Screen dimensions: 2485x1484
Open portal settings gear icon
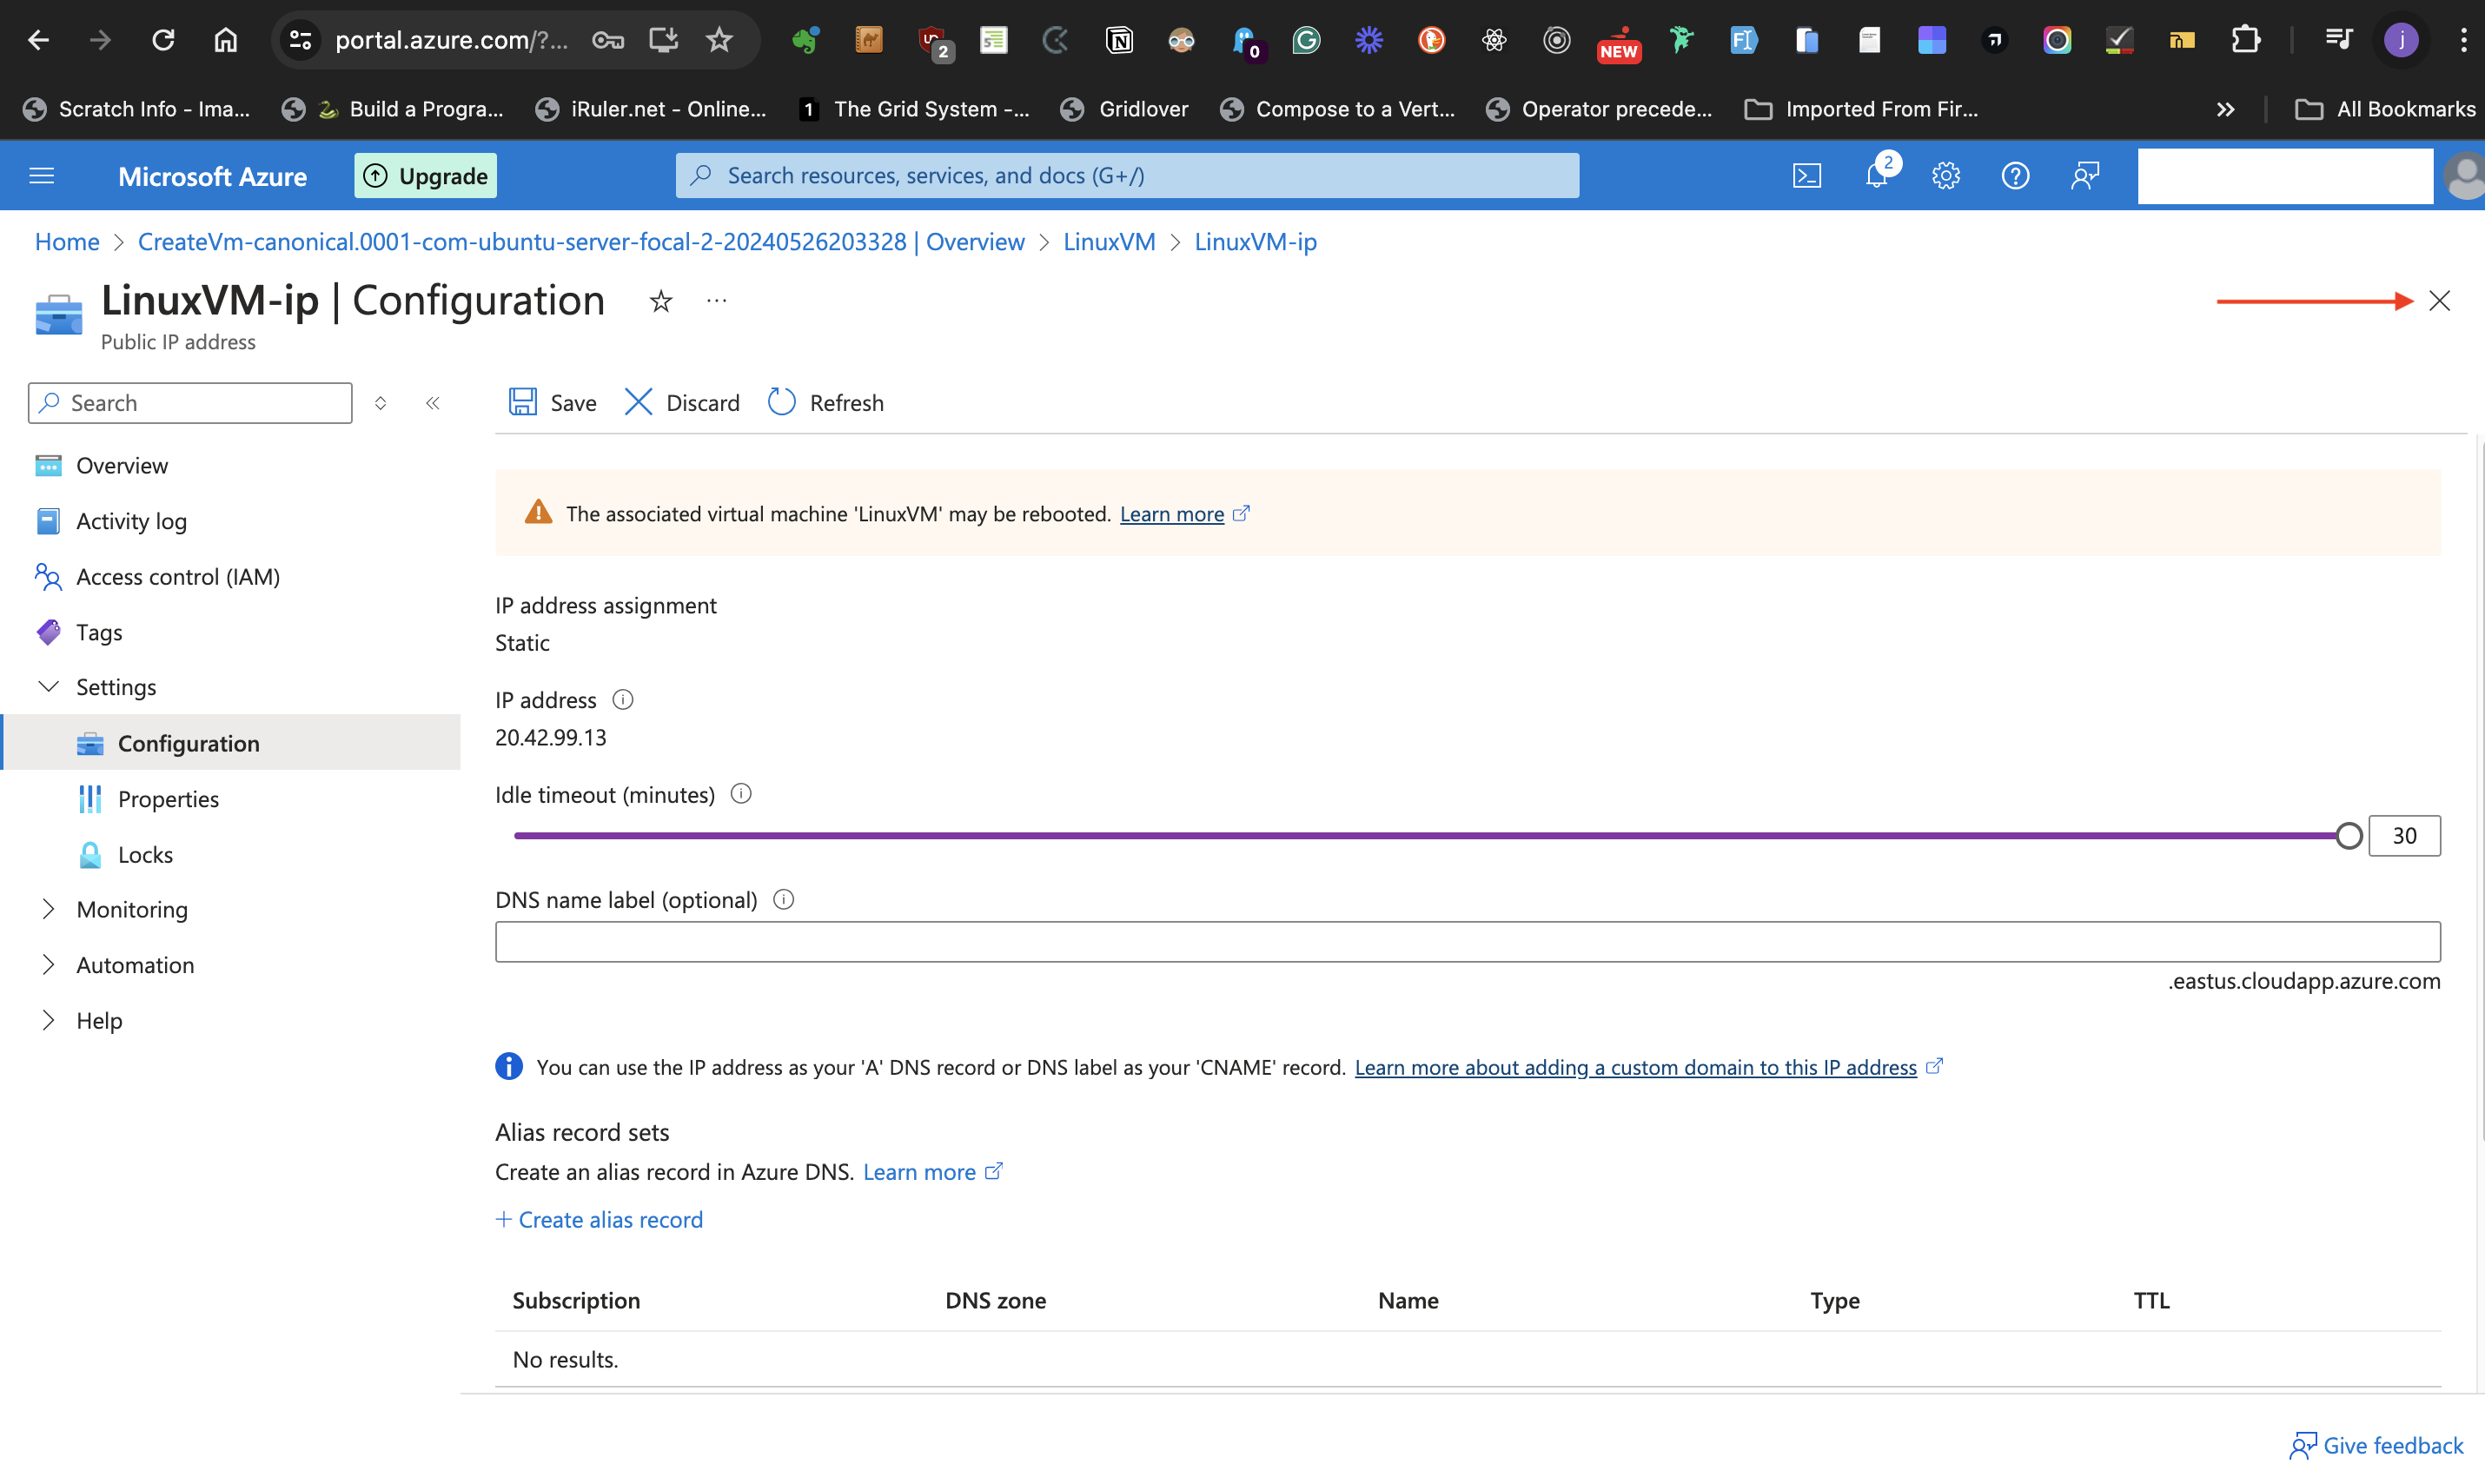1945,175
